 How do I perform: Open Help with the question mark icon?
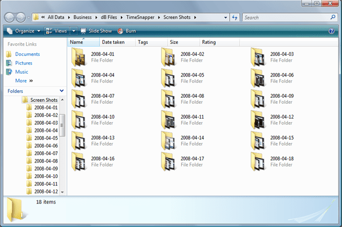click(331, 31)
